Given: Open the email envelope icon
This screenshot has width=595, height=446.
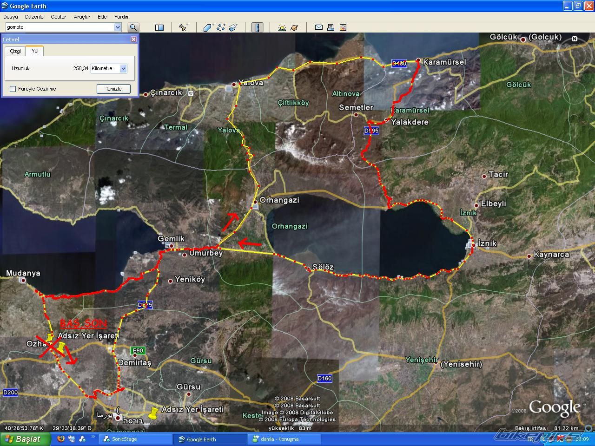Looking at the screenshot, I should coord(319,27).
